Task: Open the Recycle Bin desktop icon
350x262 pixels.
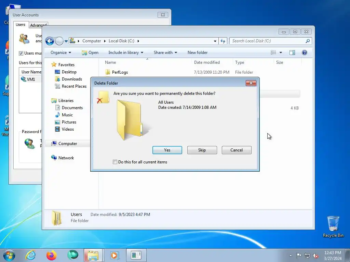Action: pos(333,227)
